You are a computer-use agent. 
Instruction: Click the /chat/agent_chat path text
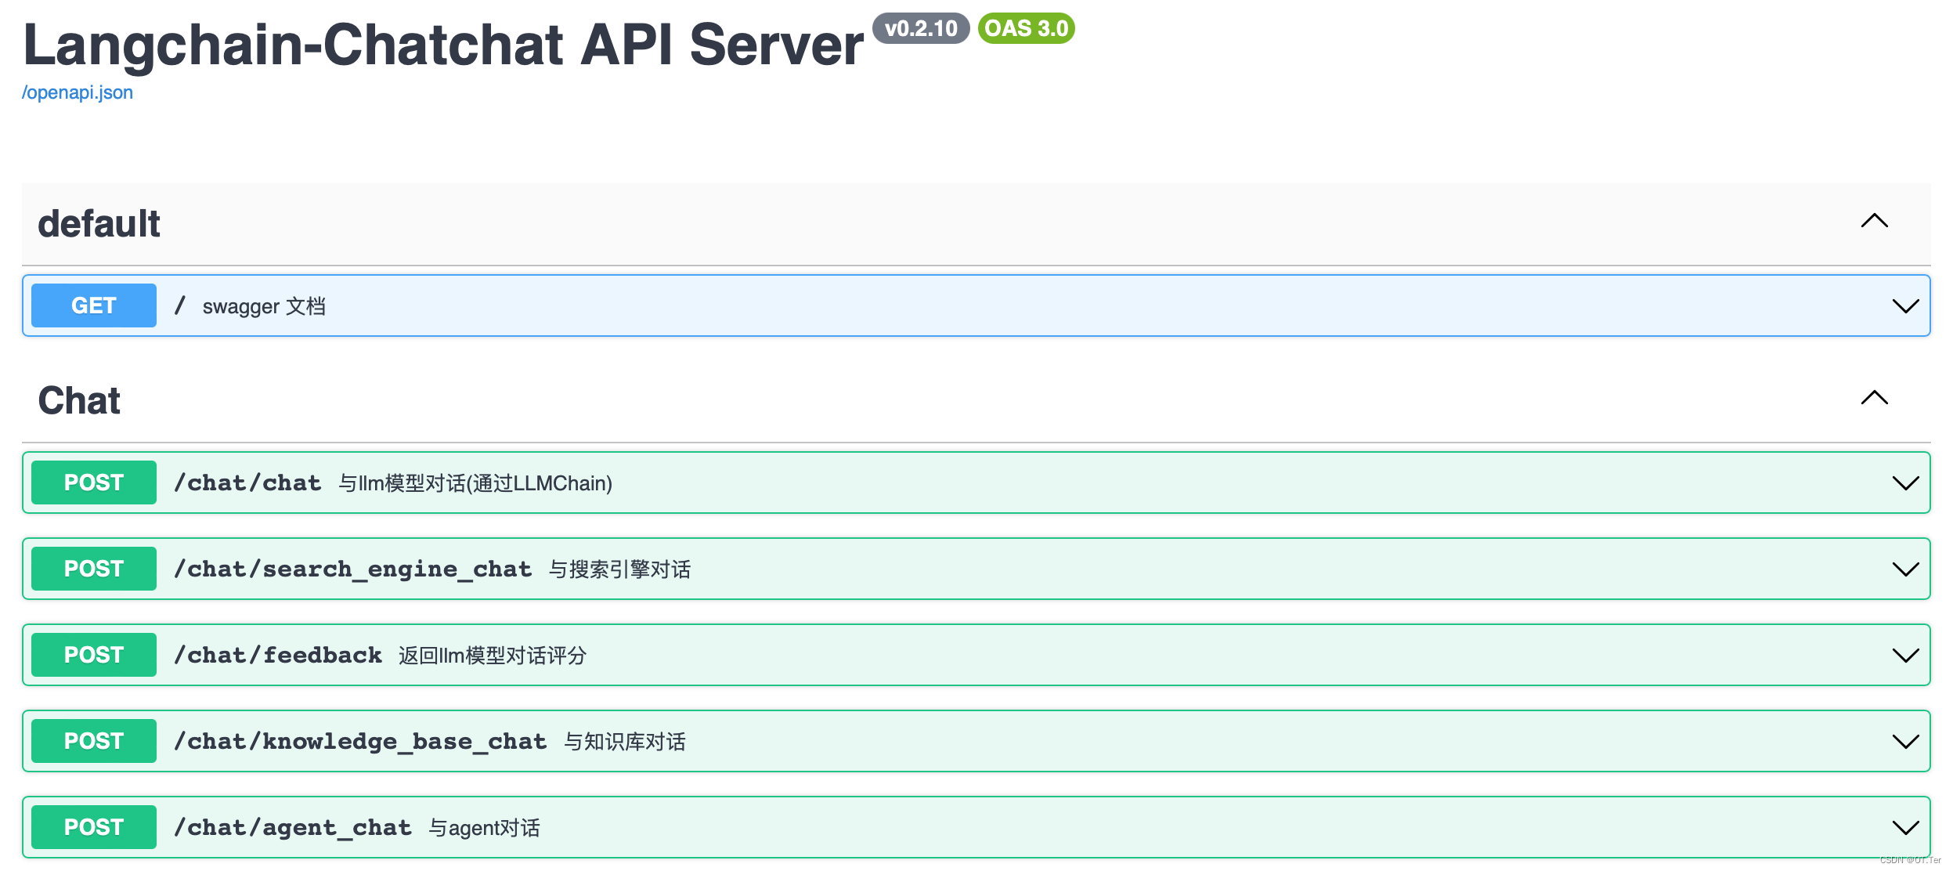pos(293,827)
